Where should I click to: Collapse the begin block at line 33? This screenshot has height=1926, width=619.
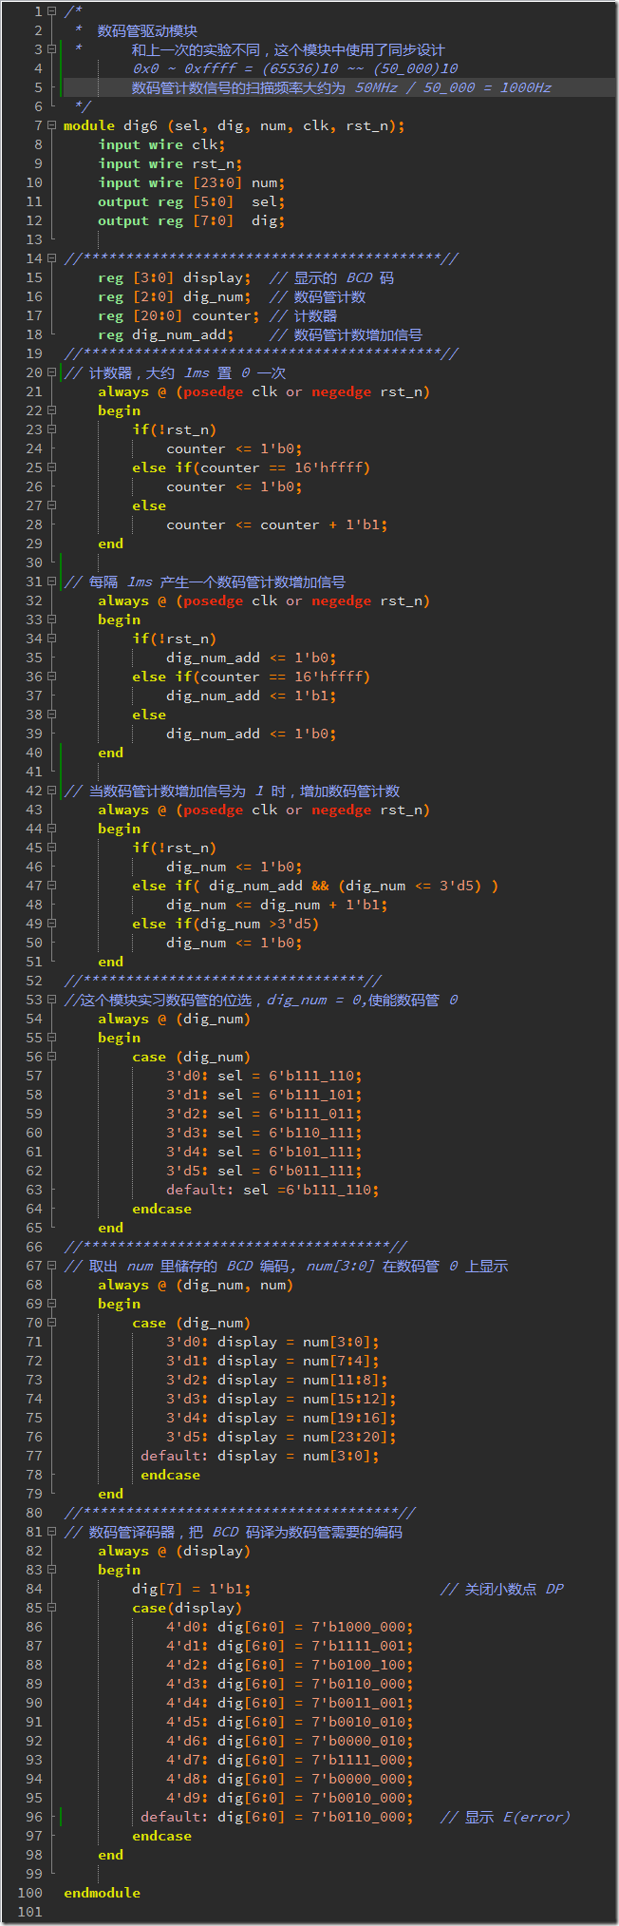(x=52, y=620)
